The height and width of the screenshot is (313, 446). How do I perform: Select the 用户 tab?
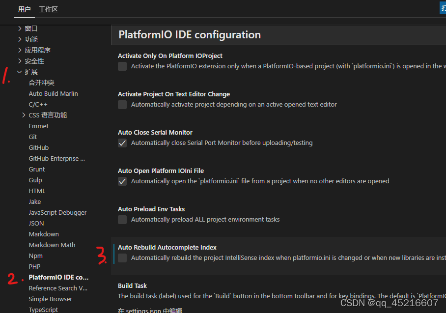click(24, 9)
